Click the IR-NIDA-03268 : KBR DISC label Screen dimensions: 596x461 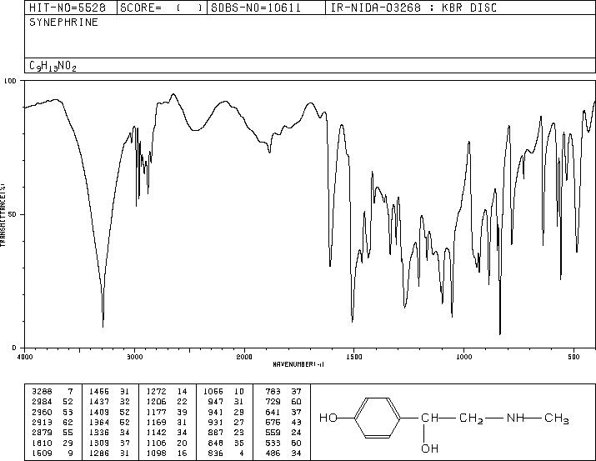click(x=413, y=8)
